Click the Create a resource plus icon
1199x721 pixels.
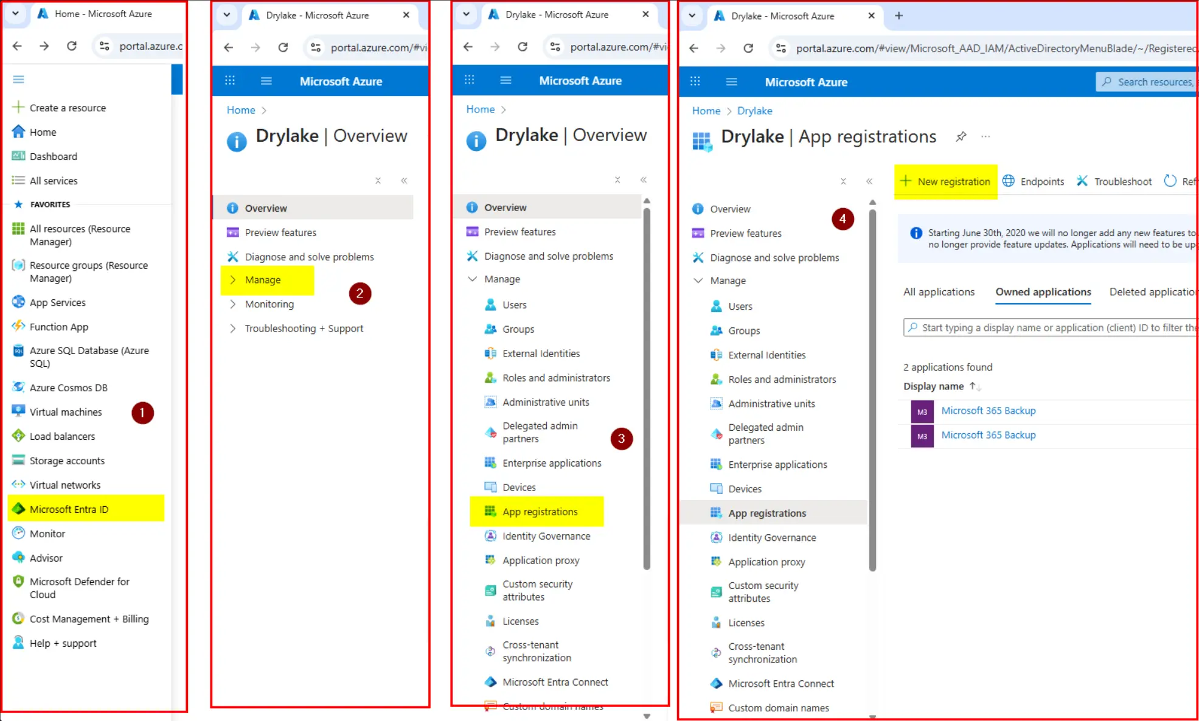[18, 108]
